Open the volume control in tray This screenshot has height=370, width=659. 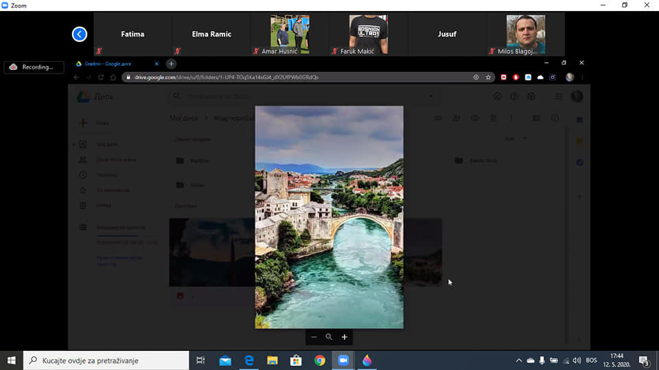tap(577, 360)
